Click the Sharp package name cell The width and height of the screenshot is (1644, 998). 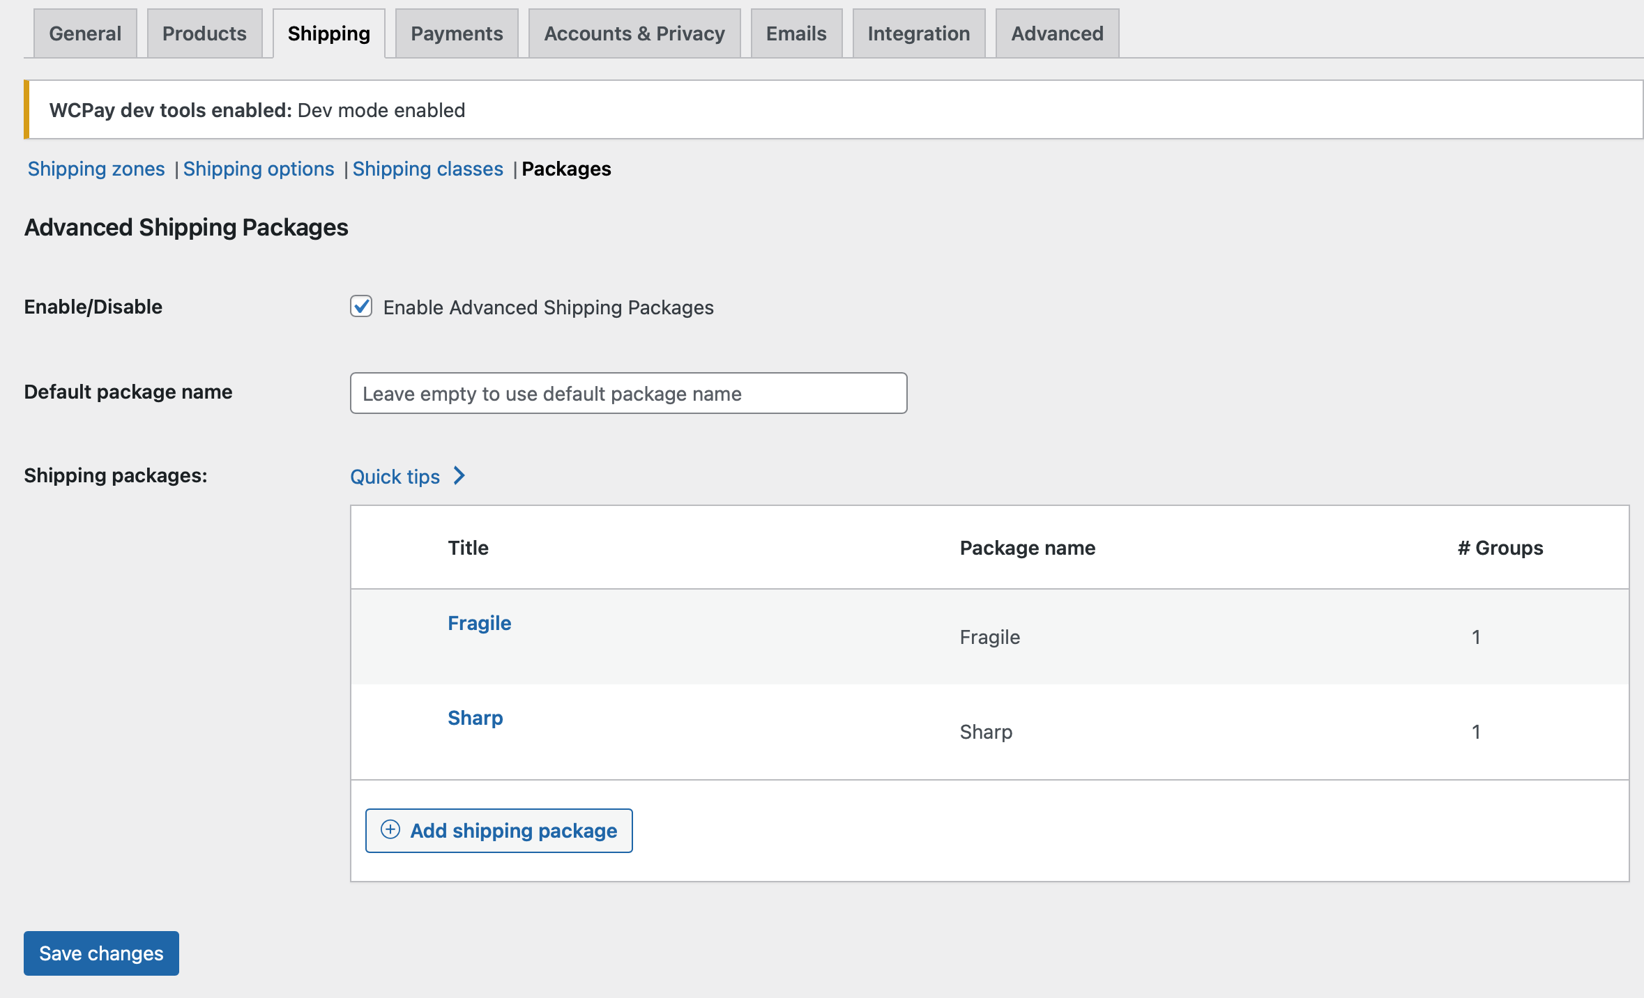point(986,732)
